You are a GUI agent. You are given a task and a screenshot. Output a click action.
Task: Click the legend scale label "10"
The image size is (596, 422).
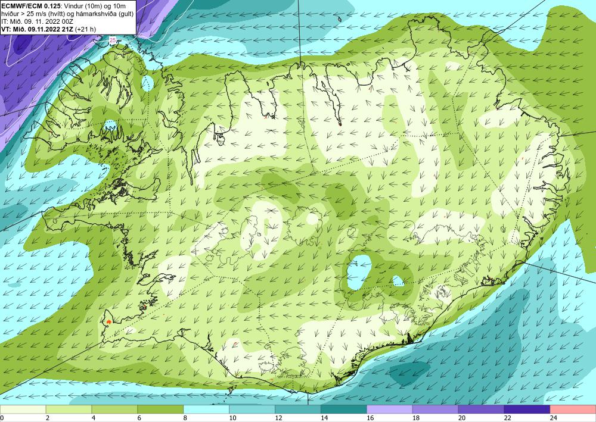click(232, 418)
